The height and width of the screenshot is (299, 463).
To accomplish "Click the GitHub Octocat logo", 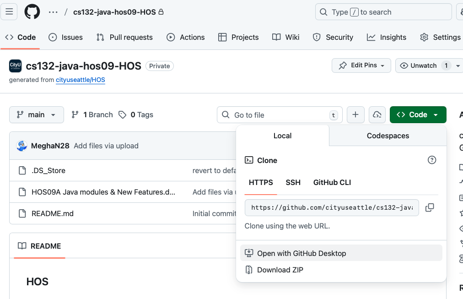I will coord(32,11).
